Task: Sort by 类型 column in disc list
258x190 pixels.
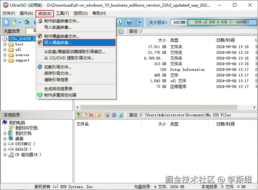Action: [x=188, y=40]
